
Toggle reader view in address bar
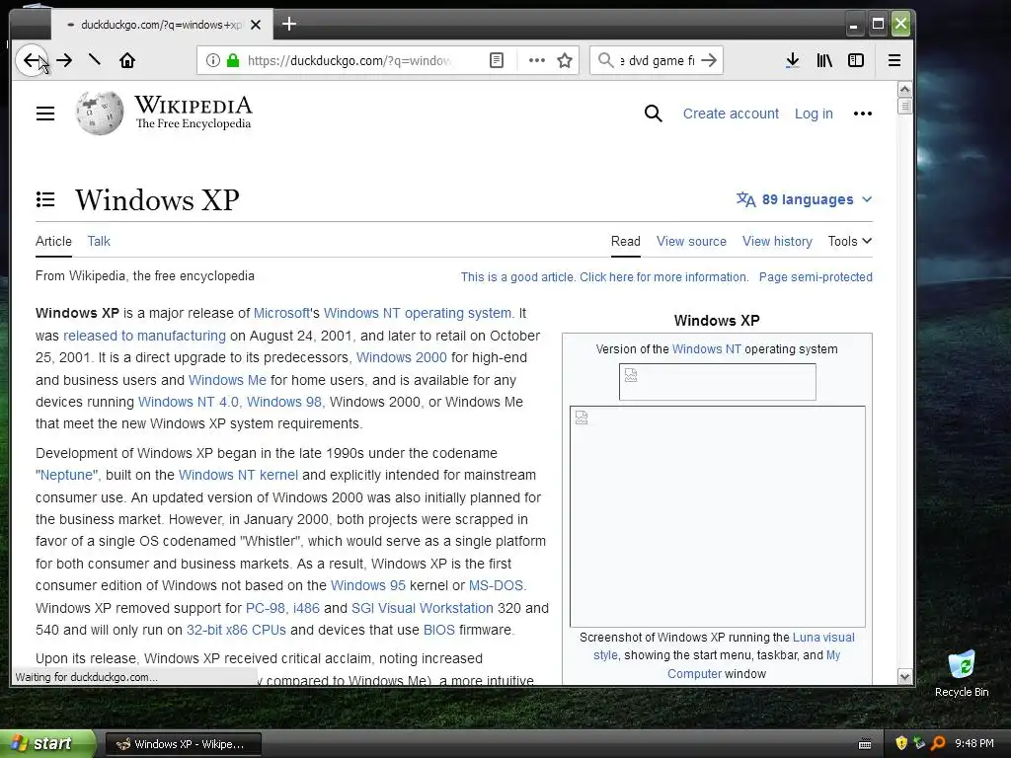coord(497,60)
